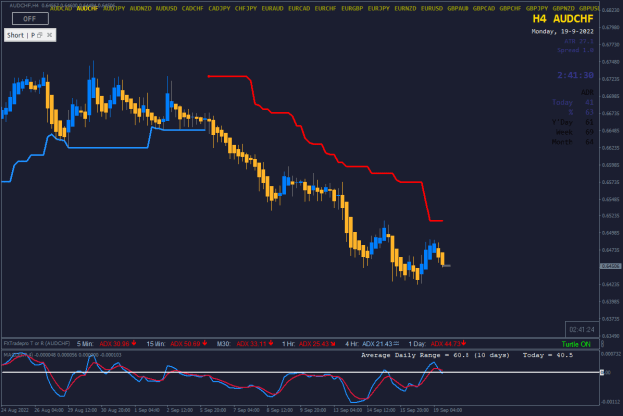Click the flat trend icon beside 4 Hr ADX
This screenshot has height=416, width=623.
click(396, 343)
